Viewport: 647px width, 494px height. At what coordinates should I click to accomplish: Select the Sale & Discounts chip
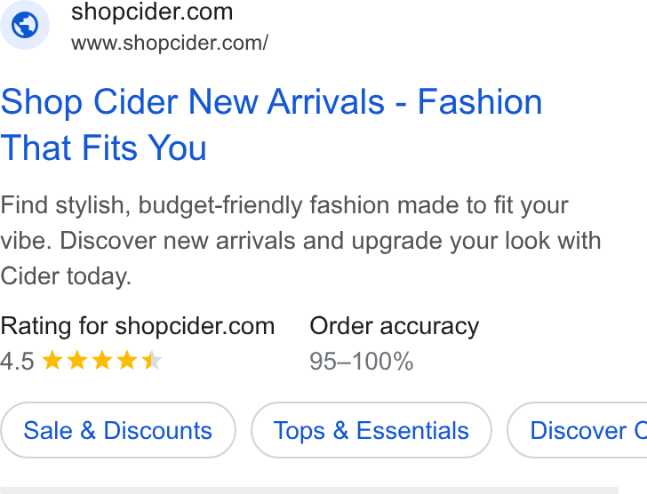[x=118, y=430]
